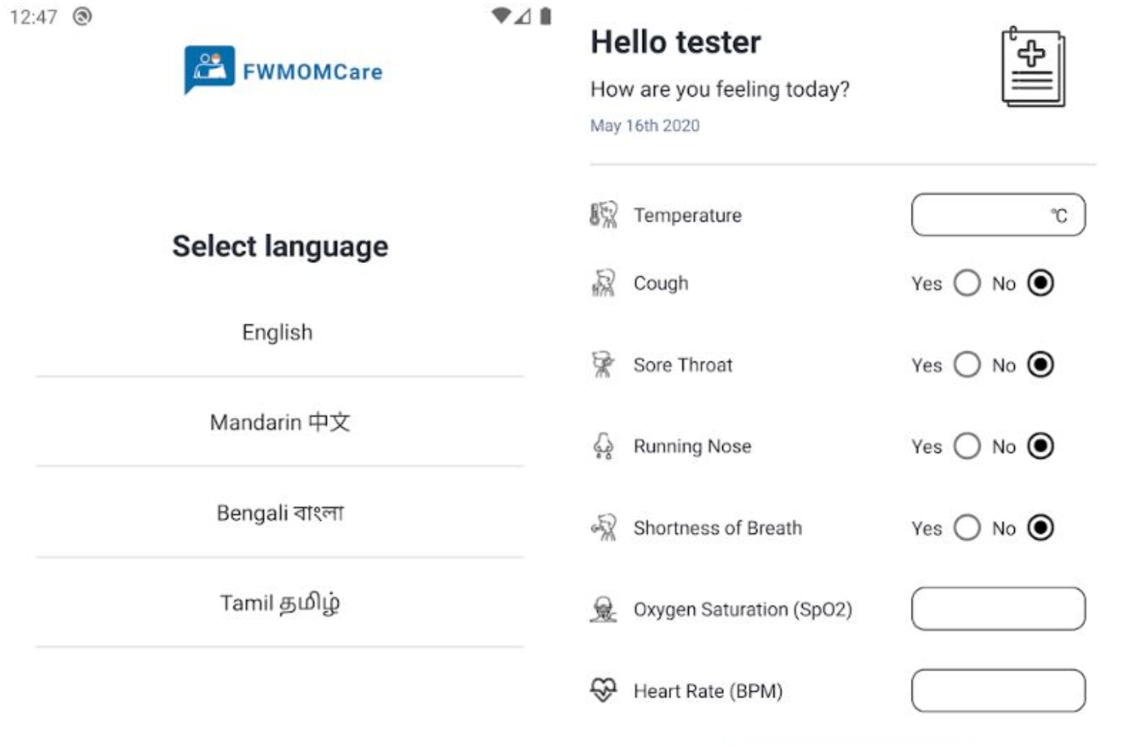This screenshot has width=1123, height=748.
Task: Click the Heart Rate BPM input field
Action: tap(997, 690)
